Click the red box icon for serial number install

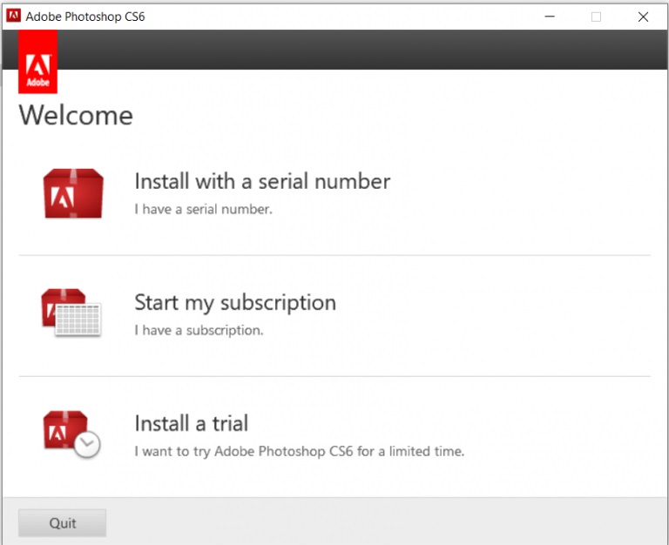pos(73,193)
